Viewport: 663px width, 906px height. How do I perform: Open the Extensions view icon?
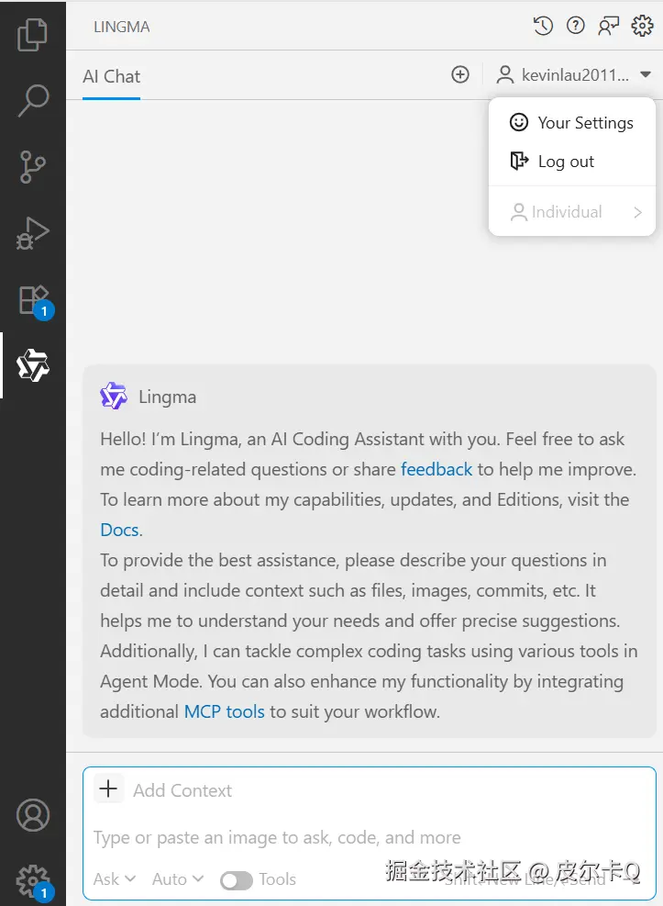click(x=33, y=299)
